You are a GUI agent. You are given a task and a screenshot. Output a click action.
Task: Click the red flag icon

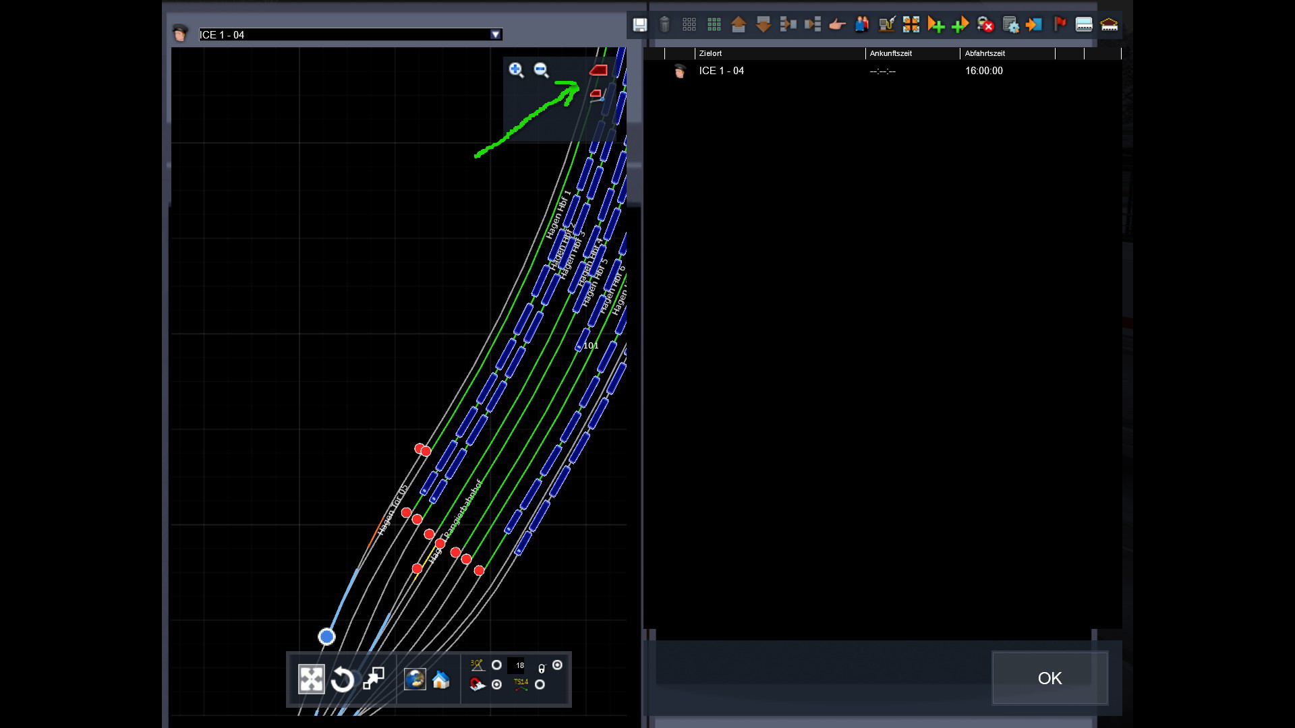coord(1060,25)
